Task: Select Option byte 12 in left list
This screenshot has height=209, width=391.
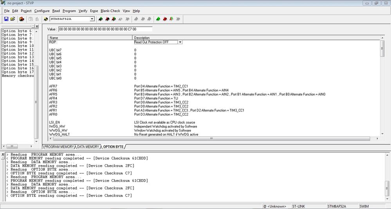Action: 18,53
